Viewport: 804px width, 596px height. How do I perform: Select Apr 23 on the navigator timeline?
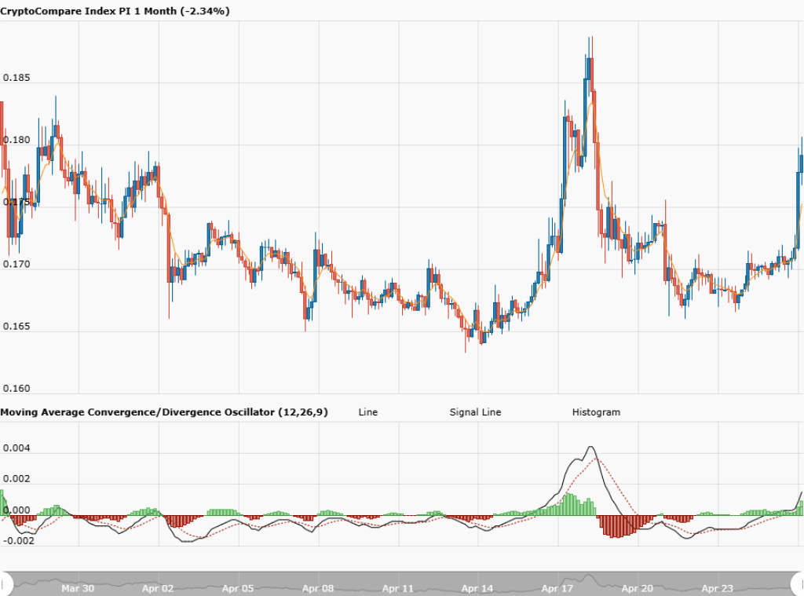[717, 588]
